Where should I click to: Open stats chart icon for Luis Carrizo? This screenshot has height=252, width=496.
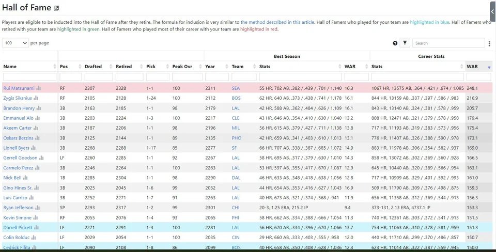point(32,198)
